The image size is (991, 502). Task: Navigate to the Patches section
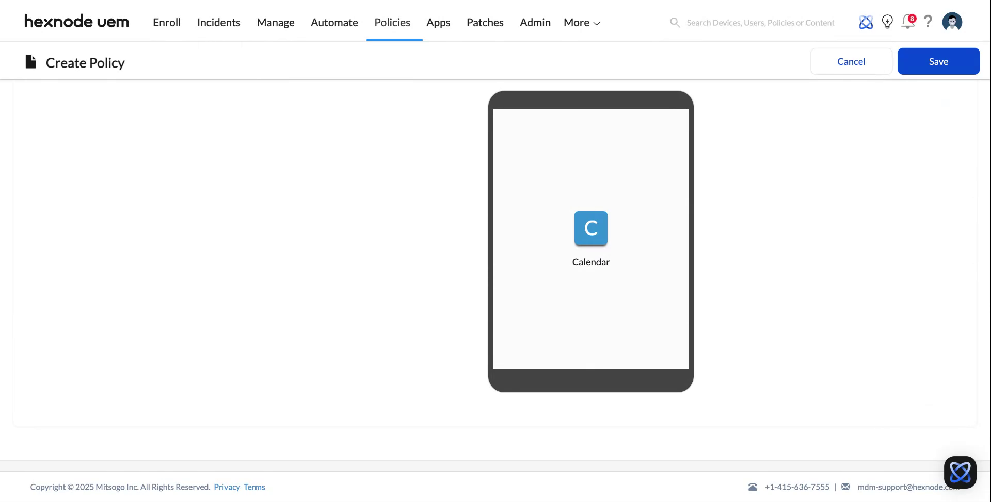[x=485, y=22]
